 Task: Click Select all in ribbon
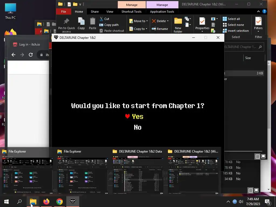(x=231, y=19)
